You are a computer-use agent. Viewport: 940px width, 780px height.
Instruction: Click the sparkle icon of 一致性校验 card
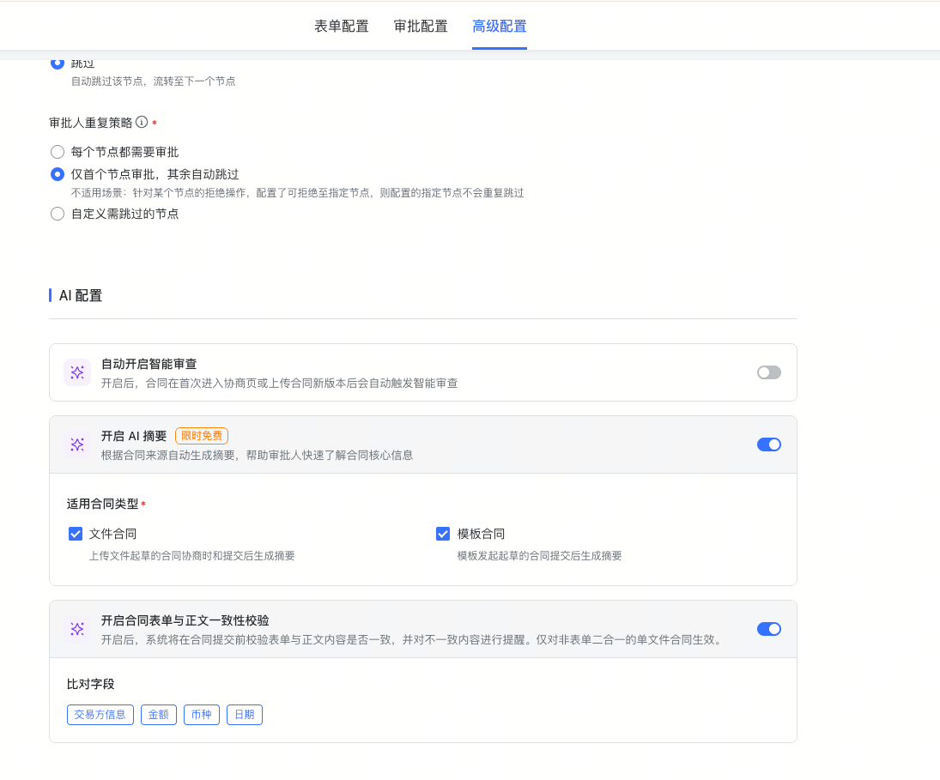(x=77, y=629)
